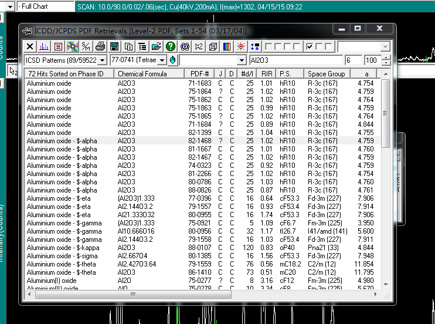Click the dropdown arrow left of Full Chart
The width and height of the screenshot is (435, 324).
11,6
